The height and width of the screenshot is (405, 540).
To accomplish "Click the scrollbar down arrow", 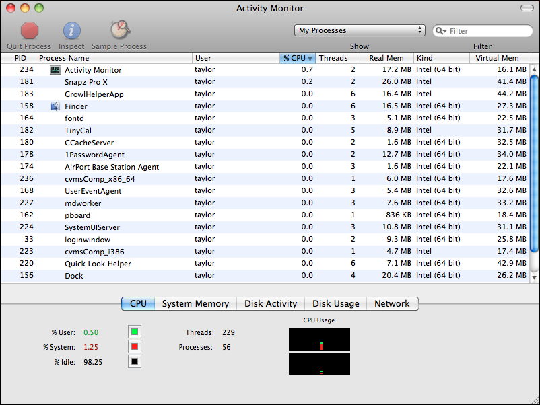I will [x=534, y=277].
